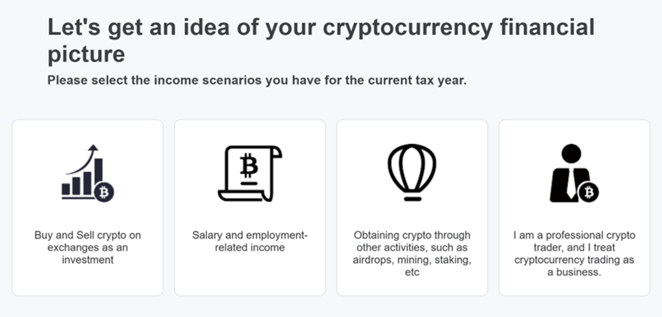The width and height of the screenshot is (662, 317).
Task: Select the Buy and Sell crypto card
Action: pyautogui.click(x=88, y=208)
